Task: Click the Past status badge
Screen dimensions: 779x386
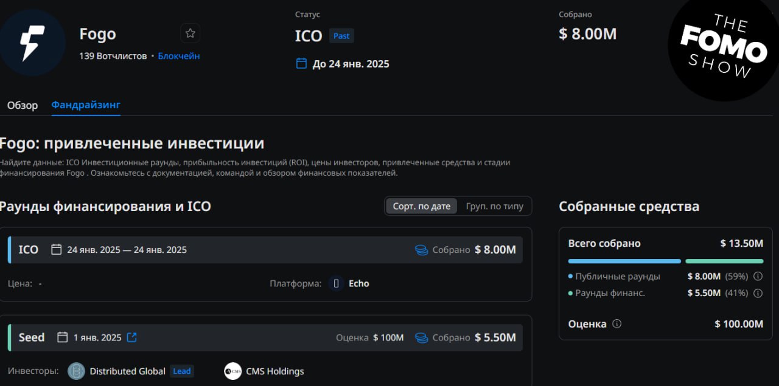Action: [x=341, y=36]
